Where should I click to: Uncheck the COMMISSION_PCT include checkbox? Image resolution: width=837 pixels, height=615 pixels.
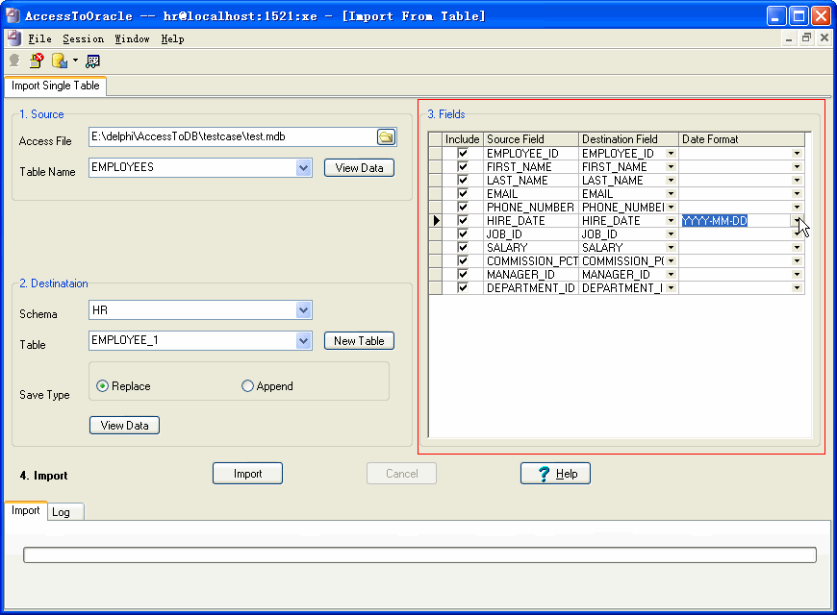click(463, 260)
